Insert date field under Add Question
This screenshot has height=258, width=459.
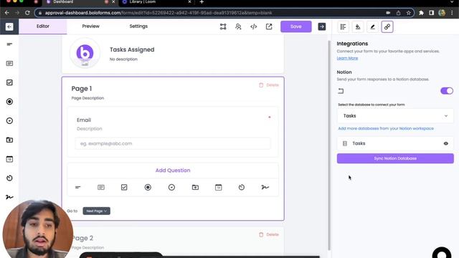pos(218,187)
